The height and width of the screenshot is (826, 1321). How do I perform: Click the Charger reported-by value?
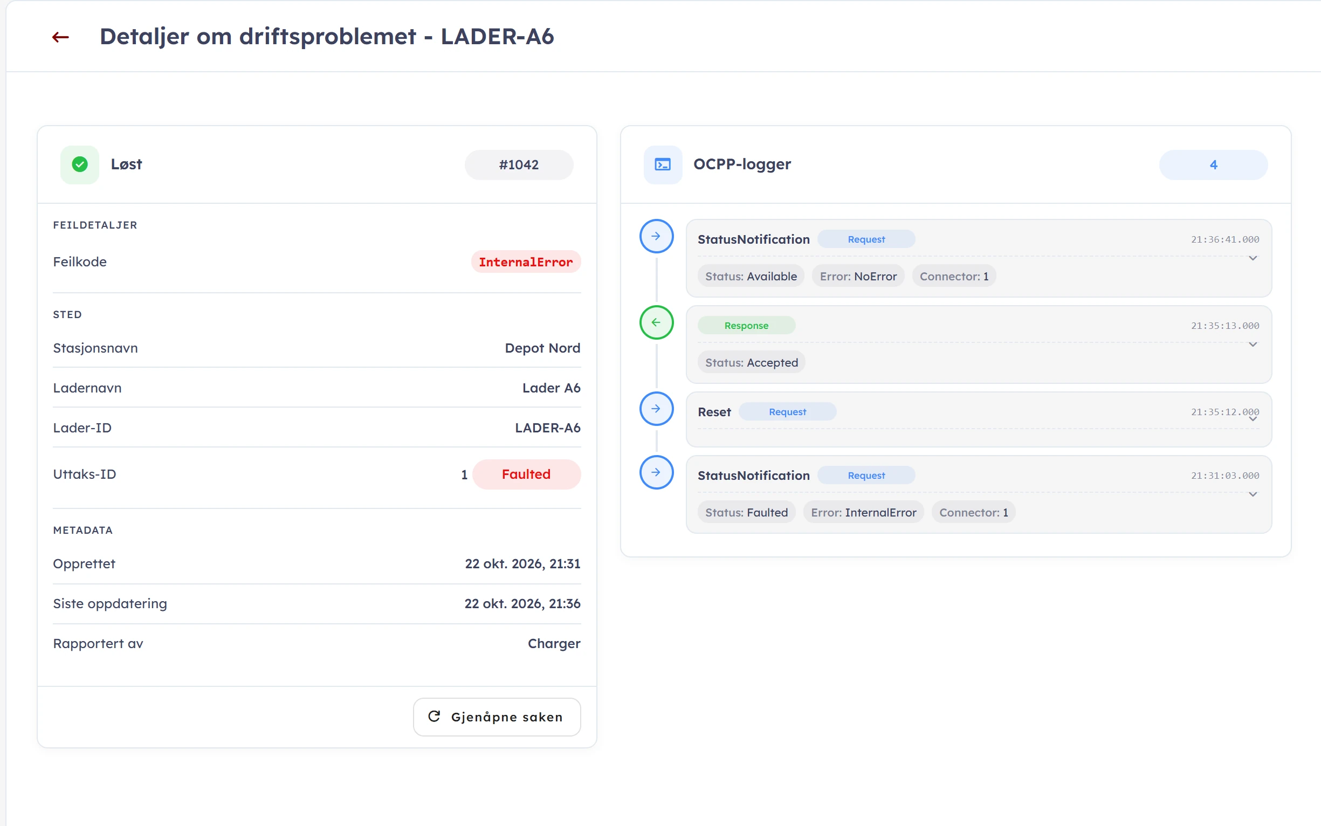coord(553,644)
